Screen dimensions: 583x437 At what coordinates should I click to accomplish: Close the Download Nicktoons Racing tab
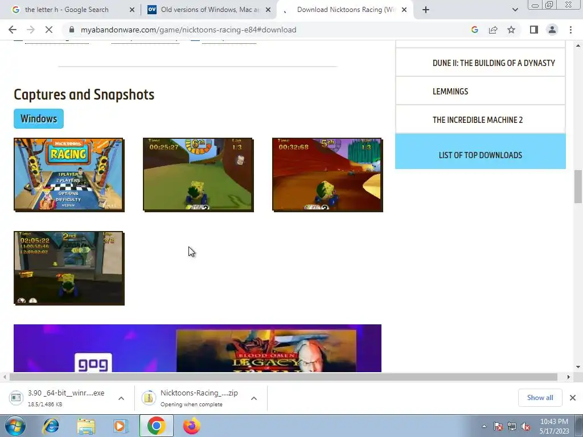(x=404, y=10)
